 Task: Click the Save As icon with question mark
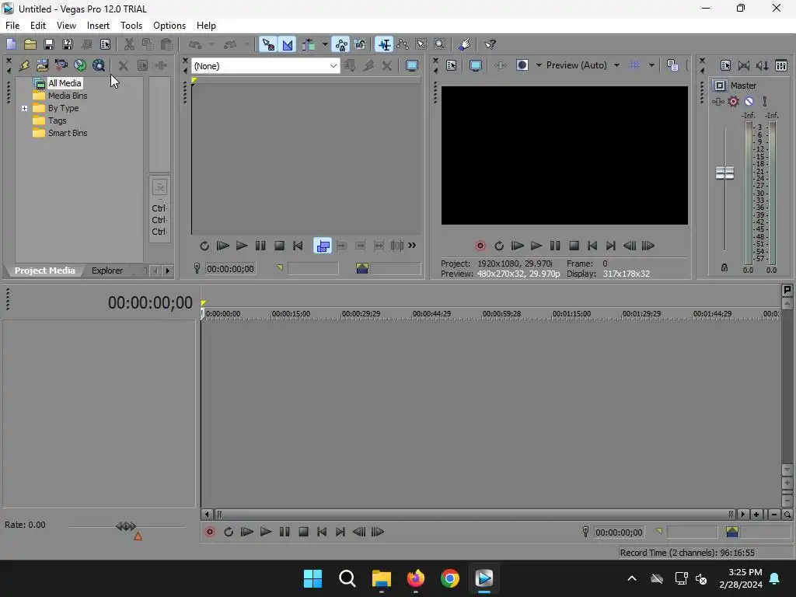[68, 44]
